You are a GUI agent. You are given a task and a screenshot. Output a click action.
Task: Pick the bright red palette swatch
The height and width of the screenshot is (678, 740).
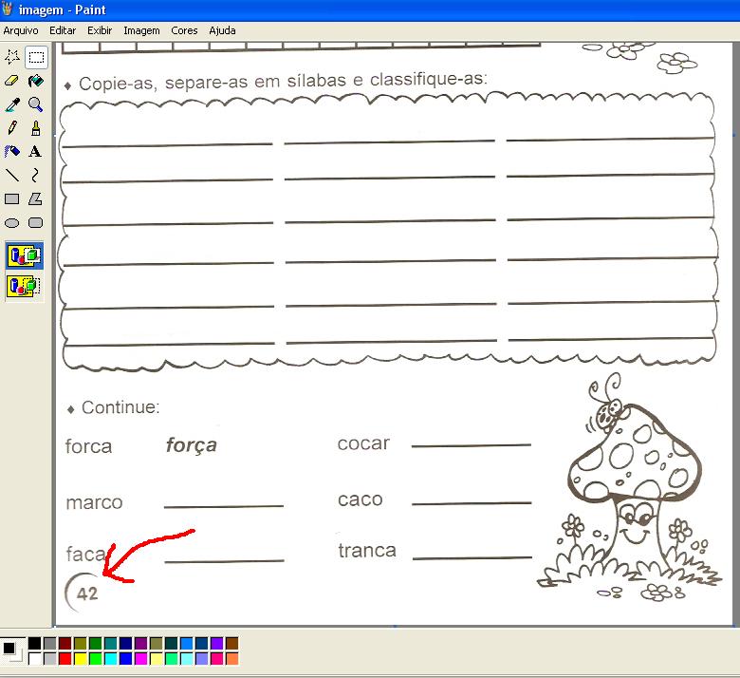(65, 658)
